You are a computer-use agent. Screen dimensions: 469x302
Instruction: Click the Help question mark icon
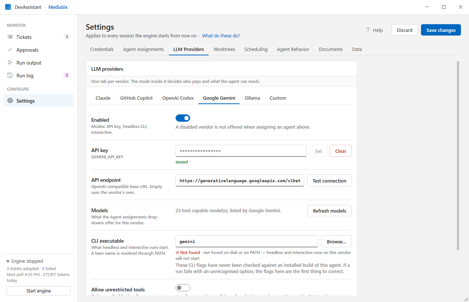[x=368, y=30]
